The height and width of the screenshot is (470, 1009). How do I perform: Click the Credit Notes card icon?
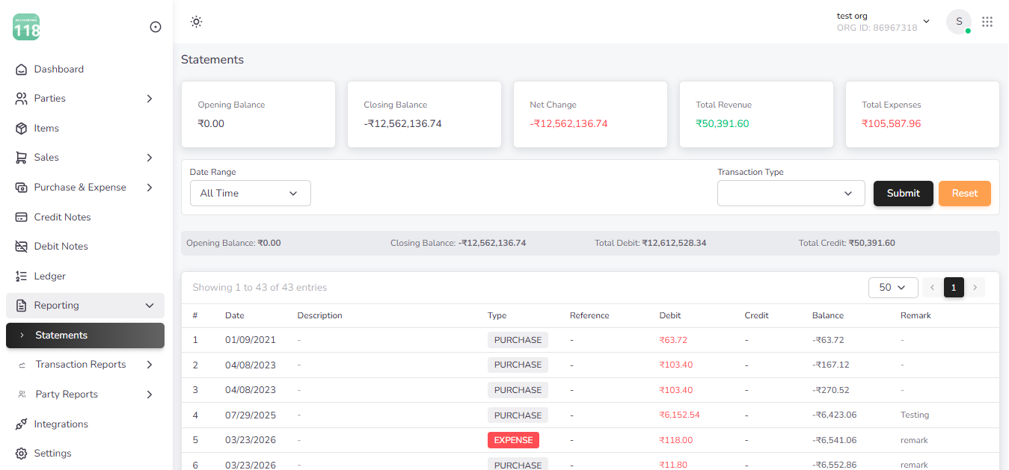(21, 217)
